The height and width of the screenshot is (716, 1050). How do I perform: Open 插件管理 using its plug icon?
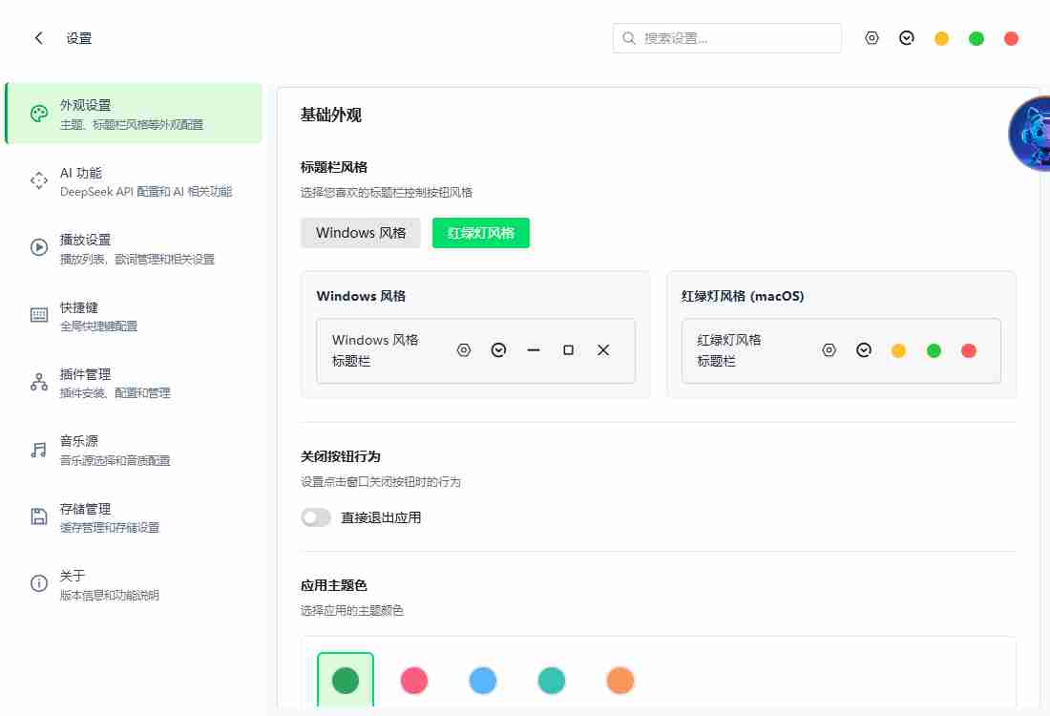[38, 382]
